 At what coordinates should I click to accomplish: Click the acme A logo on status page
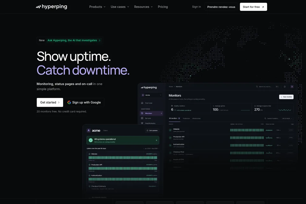pyautogui.click(x=89, y=130)
